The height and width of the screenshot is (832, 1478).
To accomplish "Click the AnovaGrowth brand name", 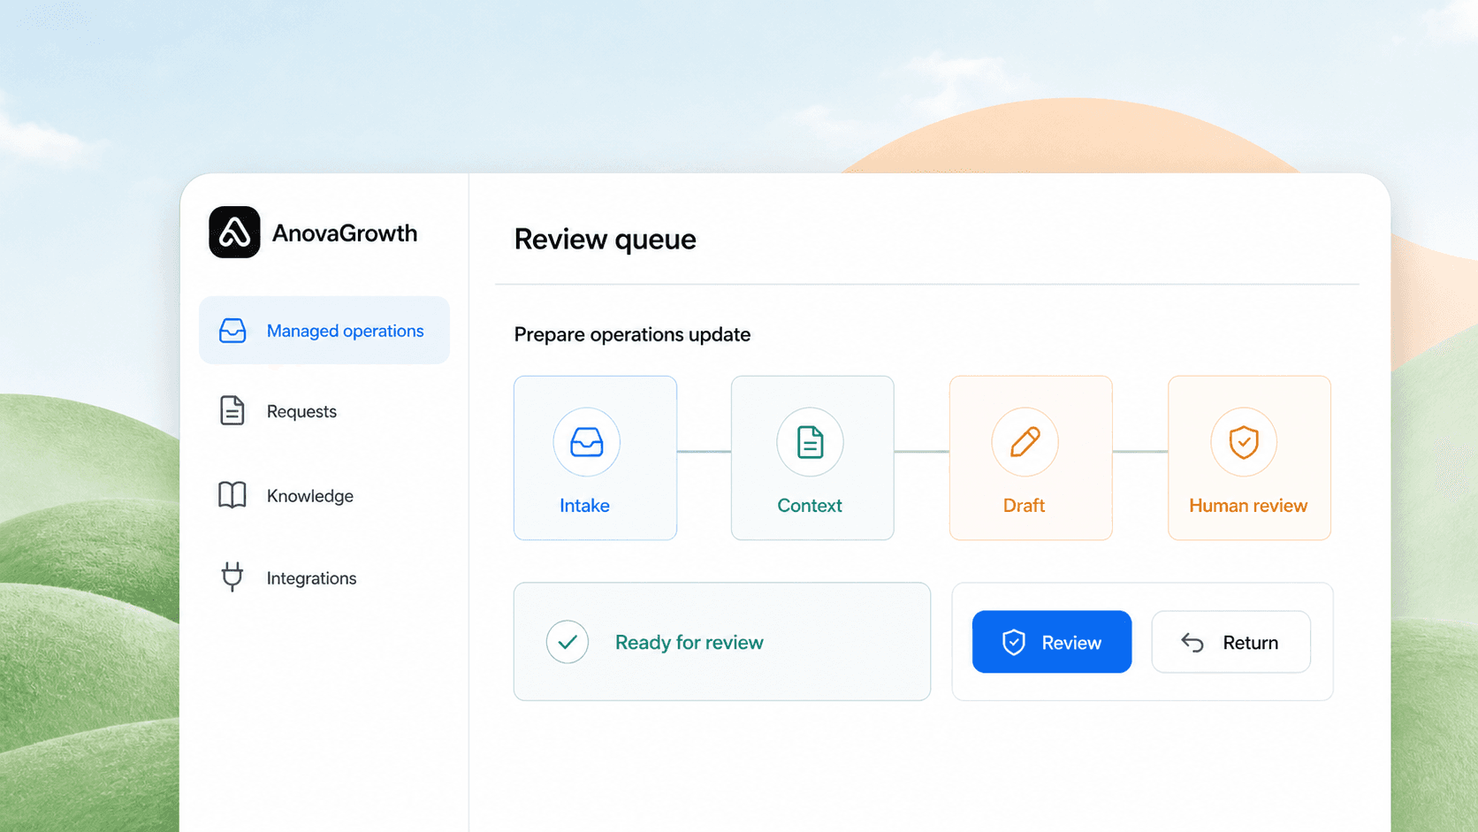I will tap(345, 233).
